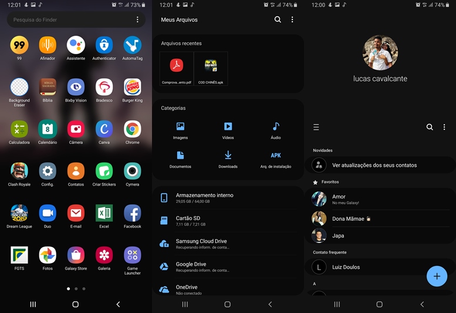Tap Ver atualizações dos seus contatos
The width and height of the screenshot is (456, 313).
[380, 165]
